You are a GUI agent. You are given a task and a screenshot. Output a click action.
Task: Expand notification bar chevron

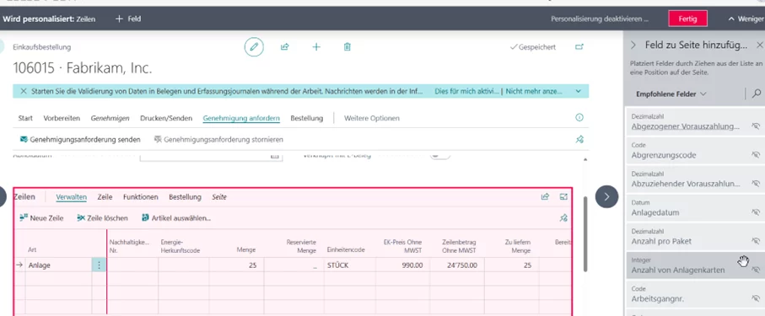coord(578,91)
